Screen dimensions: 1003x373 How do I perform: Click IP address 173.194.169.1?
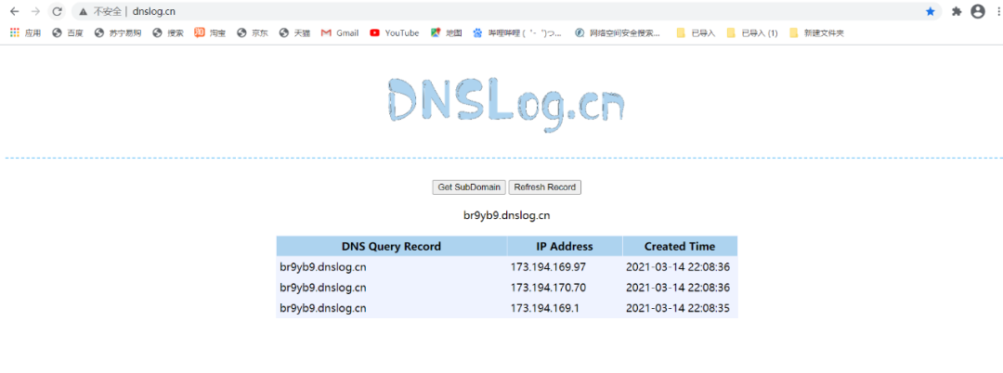tap(545, 308)
